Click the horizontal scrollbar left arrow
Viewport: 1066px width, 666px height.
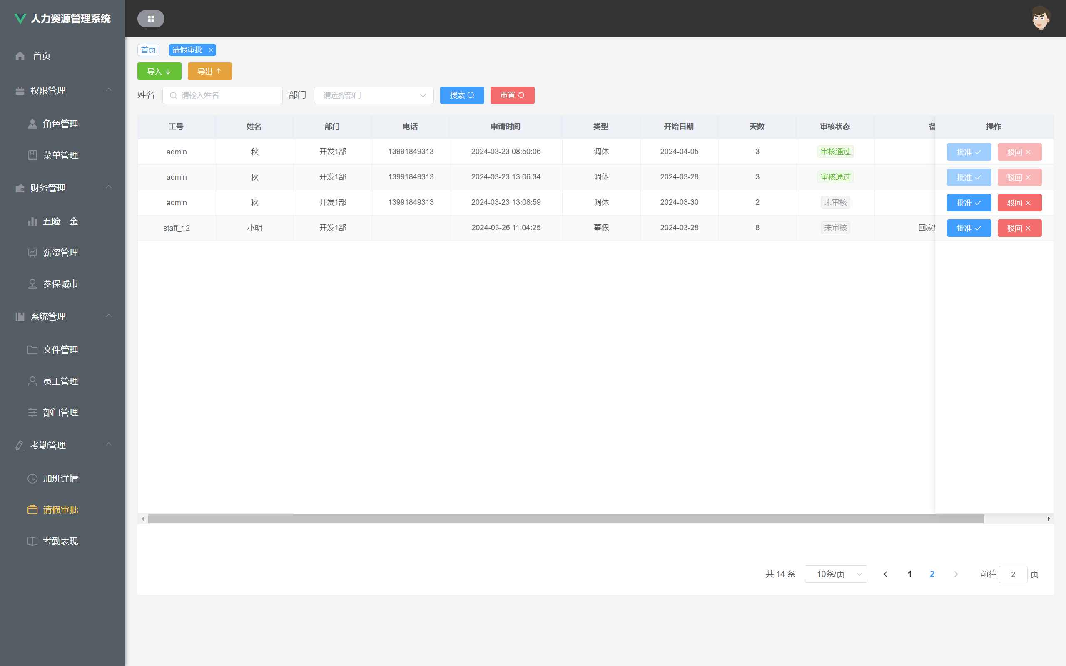coord(143,519)
